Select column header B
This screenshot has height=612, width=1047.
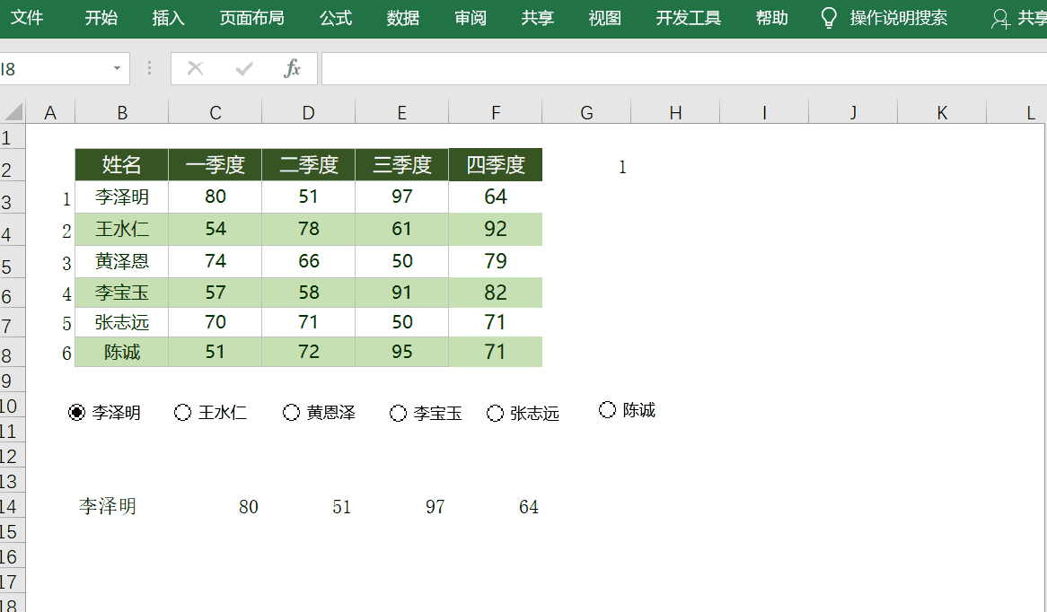click(121, 112)
